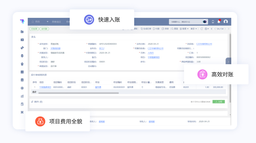Click the folder icon in left sidebar
Viewport: 256px width, 143px height.
point(22,31)
